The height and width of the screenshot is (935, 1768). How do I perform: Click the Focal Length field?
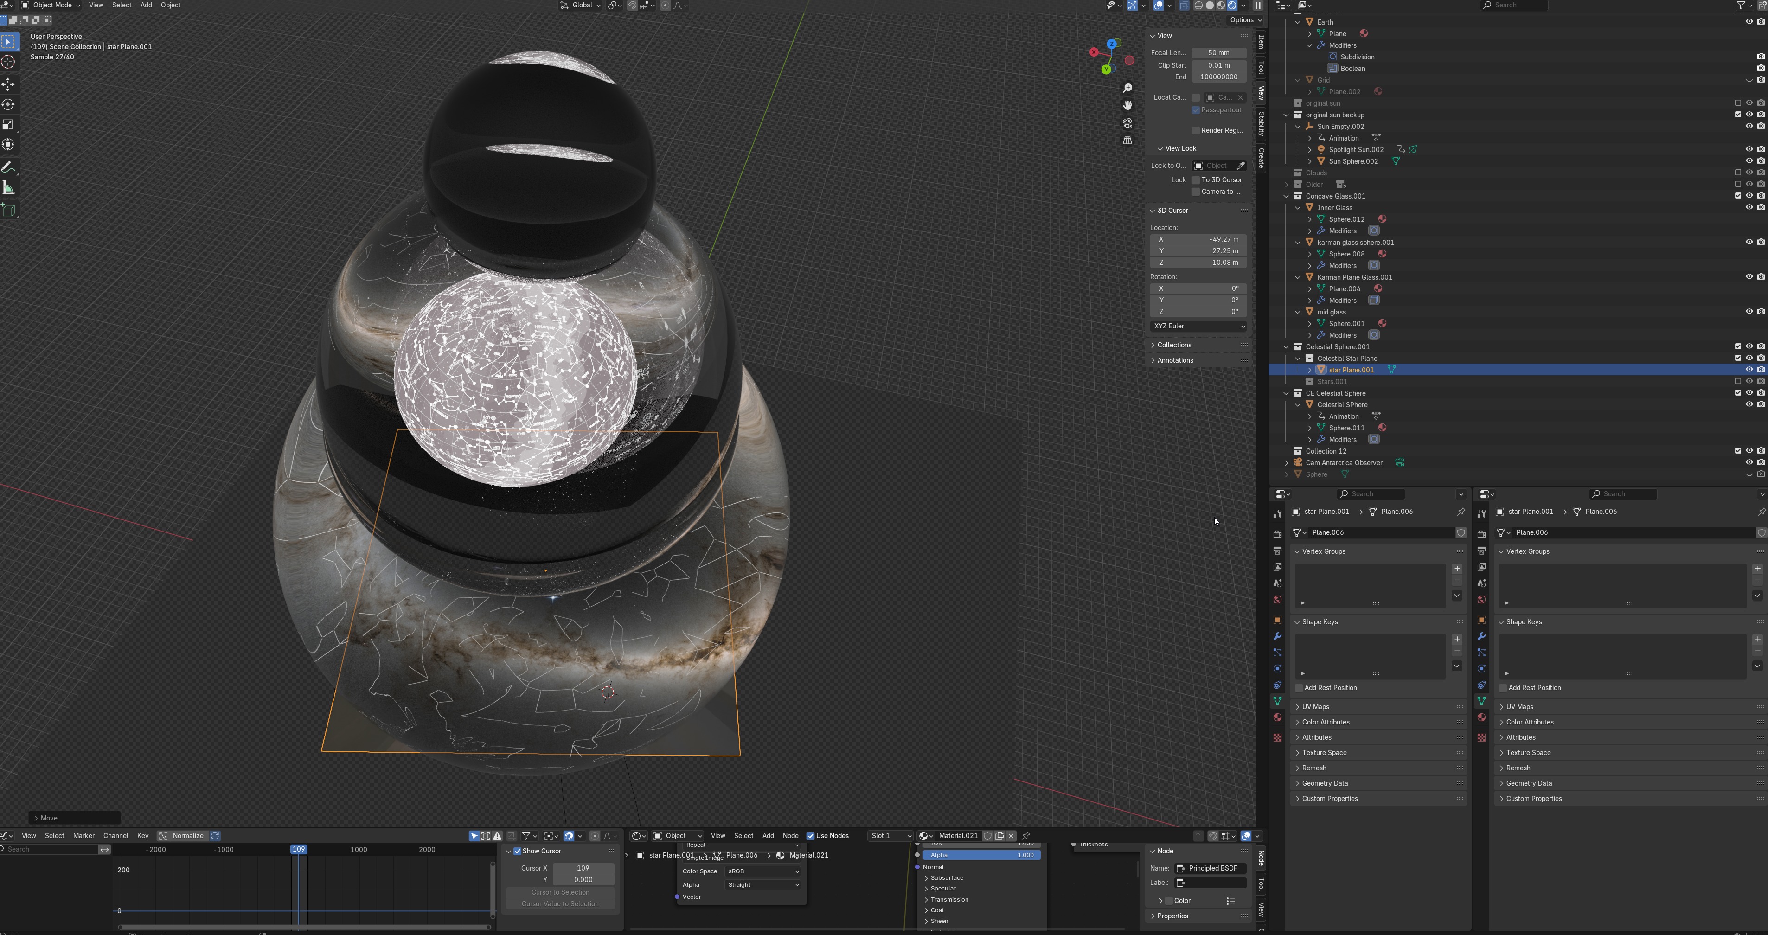point(1218,53)
